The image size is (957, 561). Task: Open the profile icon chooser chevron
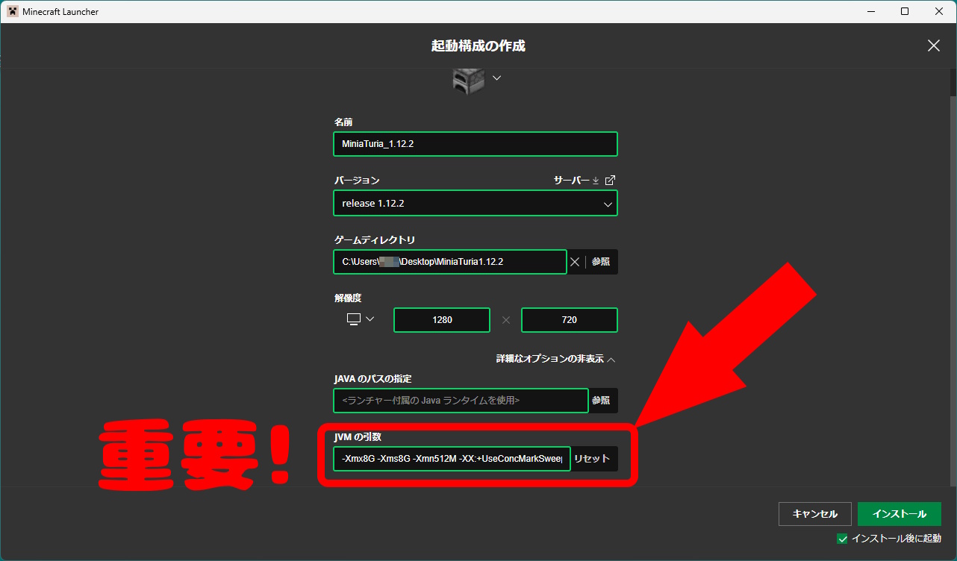click(496, 78)
